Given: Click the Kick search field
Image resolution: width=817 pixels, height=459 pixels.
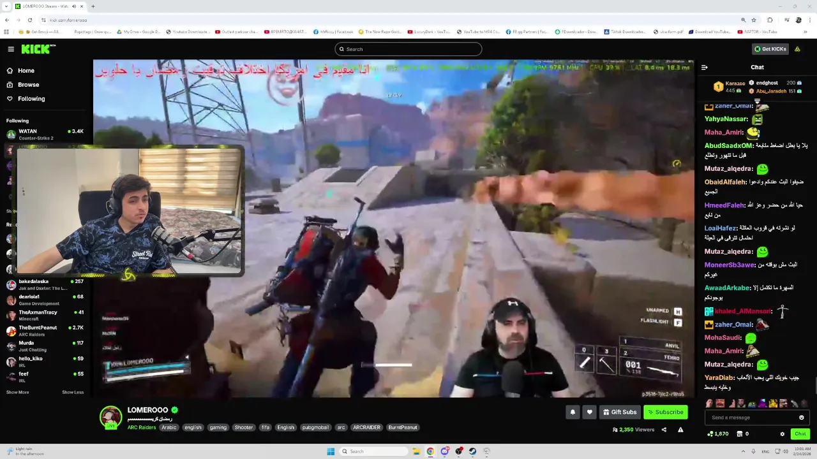Looking at the screenshot, I should tap(408, 49).
